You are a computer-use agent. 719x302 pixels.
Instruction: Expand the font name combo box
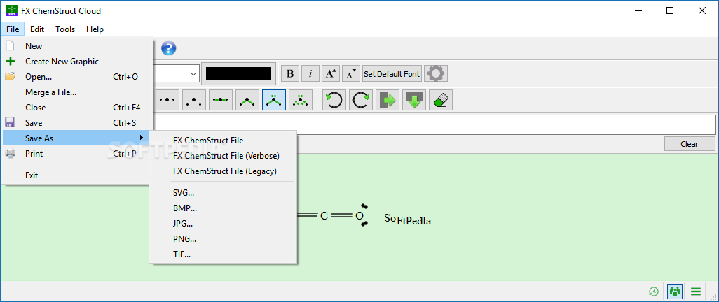[193, 73]
